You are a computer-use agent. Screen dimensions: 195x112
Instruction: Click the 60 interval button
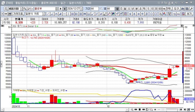[160, 9]
